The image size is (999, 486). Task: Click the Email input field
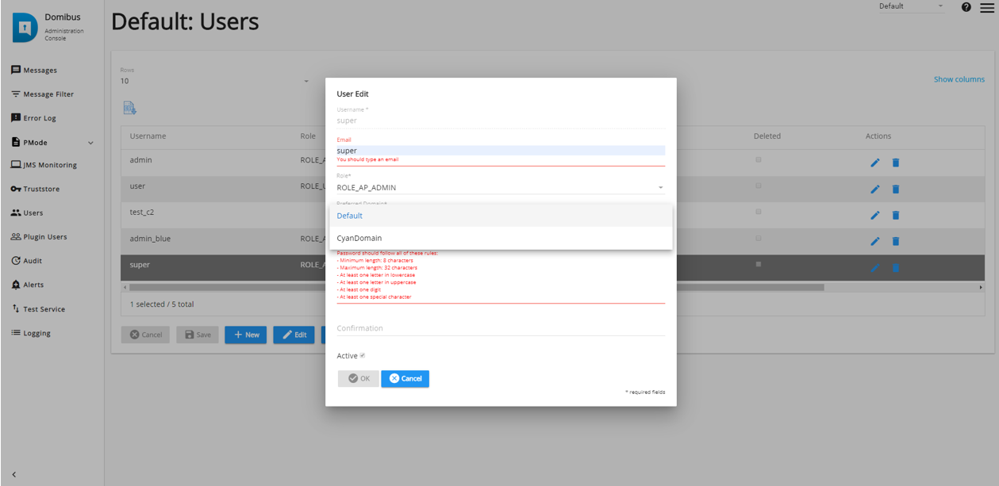click(500, 151)
